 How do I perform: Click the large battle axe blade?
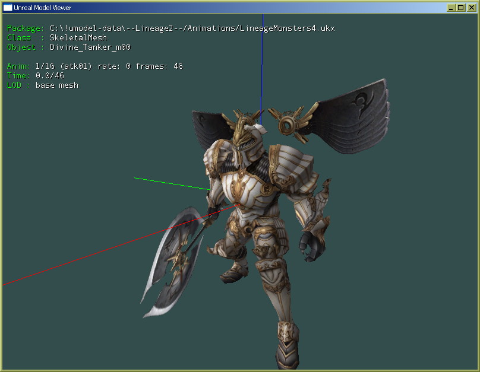pyautogui.click(x=172, y=263)
